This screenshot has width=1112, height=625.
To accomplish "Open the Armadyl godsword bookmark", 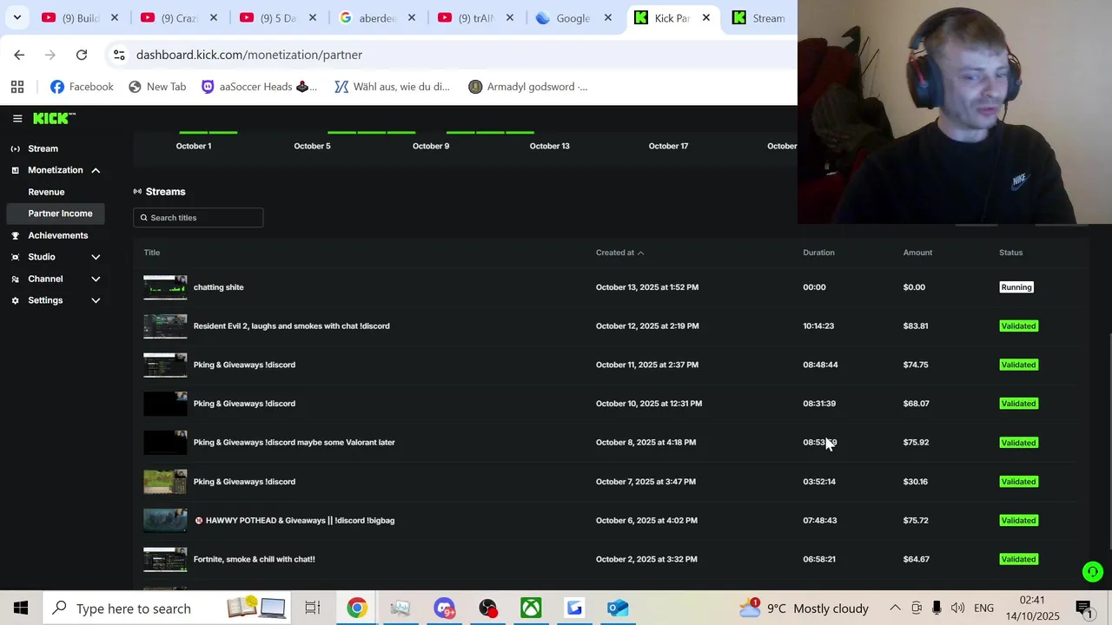I will [527, 87].
